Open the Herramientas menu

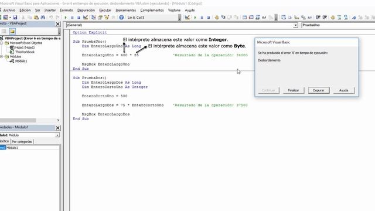pos(126,11)
